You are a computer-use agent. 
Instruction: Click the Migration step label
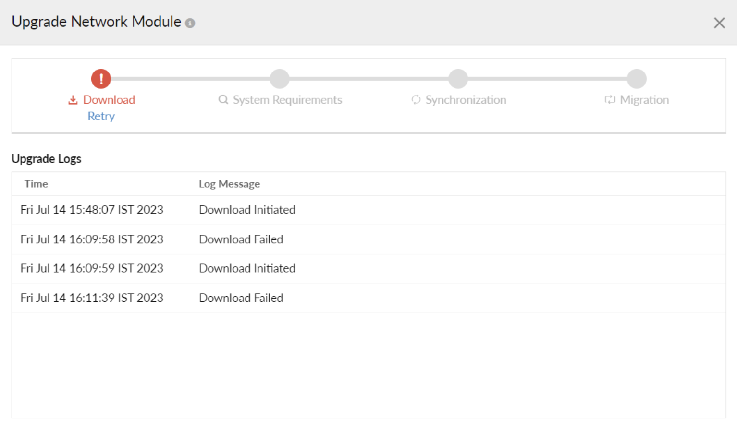(x=644, y=100)
